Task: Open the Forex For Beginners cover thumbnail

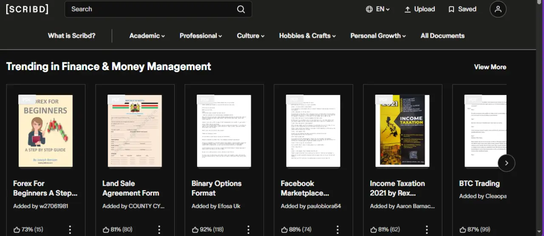Action: tap(45, 131)
